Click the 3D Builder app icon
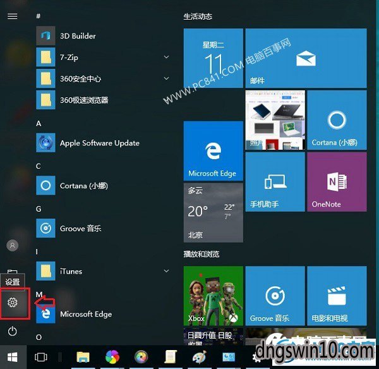379x369 pixels. 45,36
